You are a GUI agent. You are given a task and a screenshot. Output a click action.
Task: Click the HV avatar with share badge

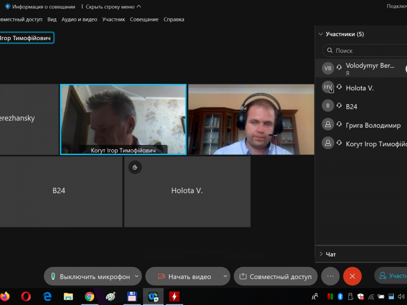pos(328,87)
